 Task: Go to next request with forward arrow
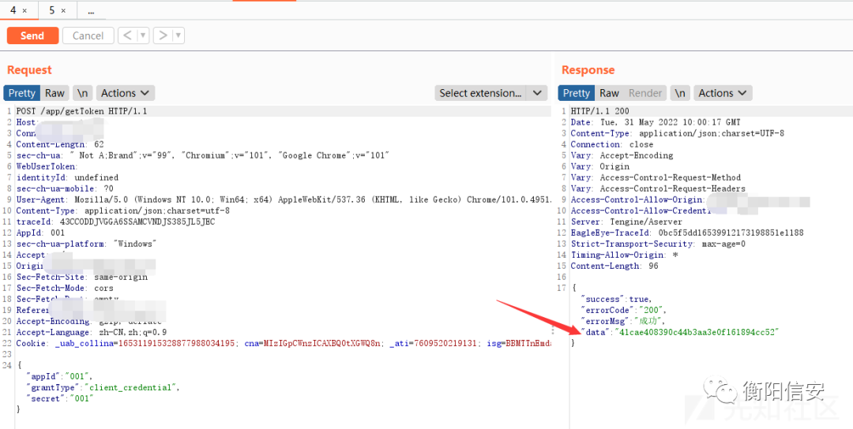click(162, 35)
